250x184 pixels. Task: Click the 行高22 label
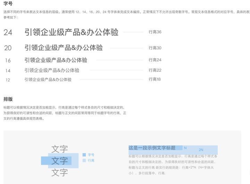(x=155, y=70)
